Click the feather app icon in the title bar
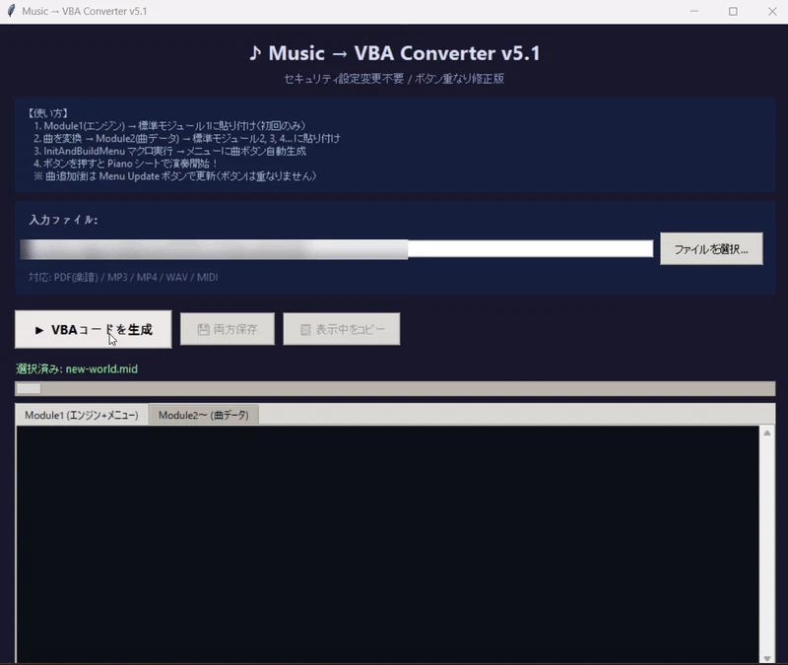This screenshot has width=788, height=665. [11, 11]
